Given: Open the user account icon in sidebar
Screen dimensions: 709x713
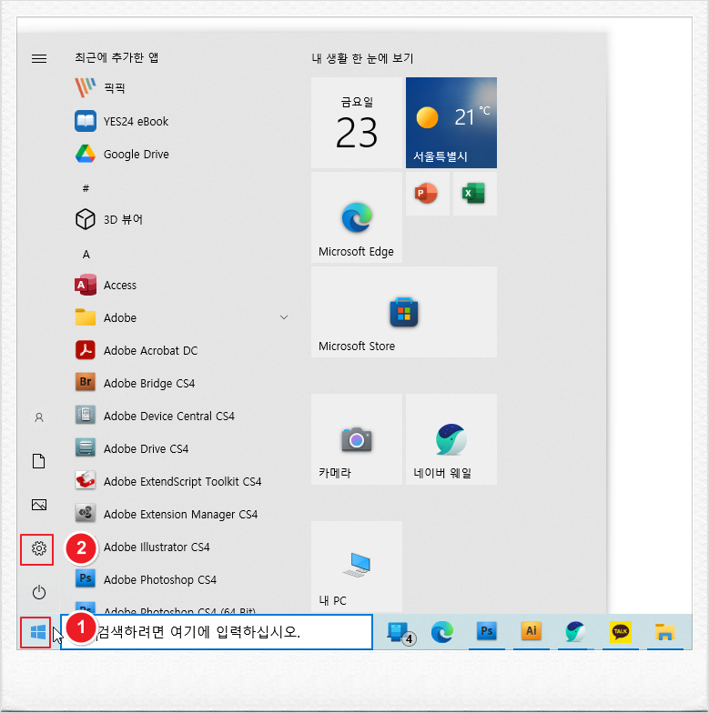Looking at the screenshot, I should click(39, 417).
